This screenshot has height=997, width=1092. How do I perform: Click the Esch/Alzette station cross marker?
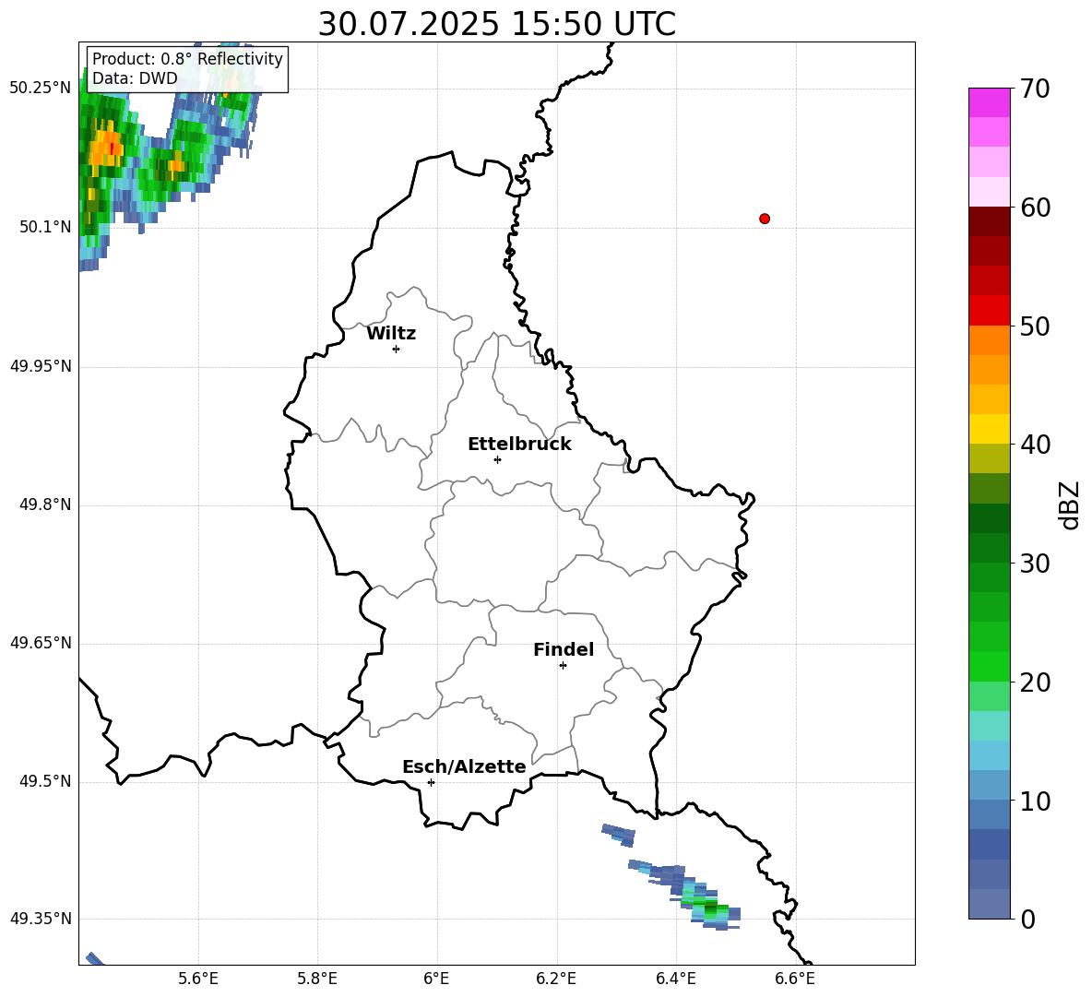431,782
